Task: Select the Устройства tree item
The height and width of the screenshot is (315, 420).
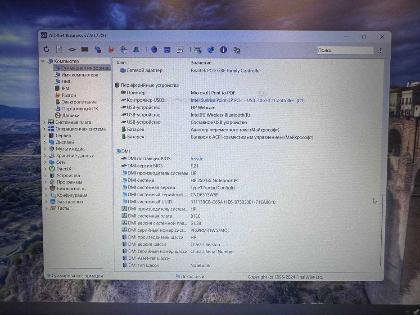Action: coord(65,175)
